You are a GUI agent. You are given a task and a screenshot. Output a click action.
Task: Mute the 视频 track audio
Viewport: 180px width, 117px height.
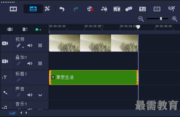pos(30,45)
